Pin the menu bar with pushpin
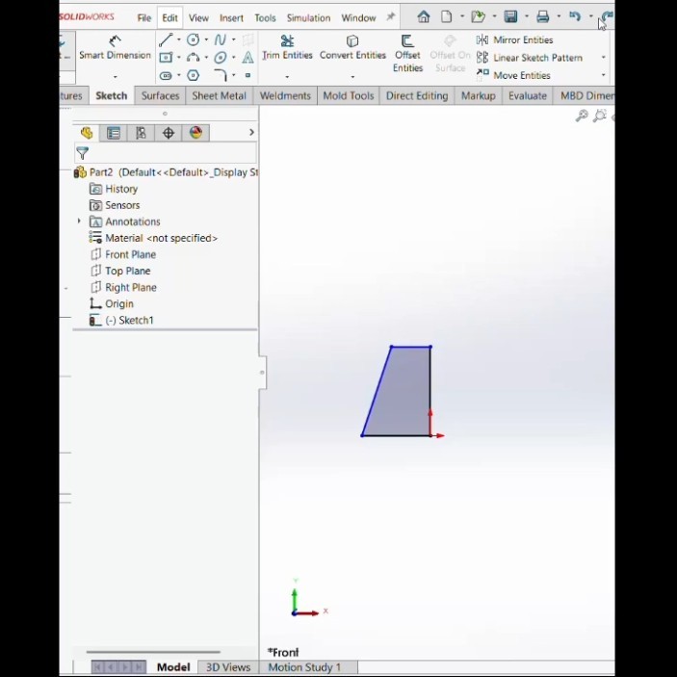The image size is (677, 677). (x=390, y=16)
